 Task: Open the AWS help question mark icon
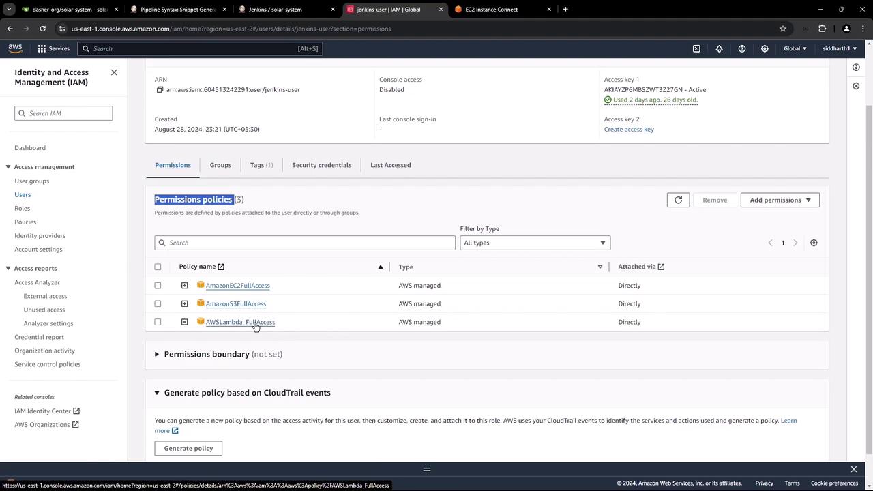742,48
